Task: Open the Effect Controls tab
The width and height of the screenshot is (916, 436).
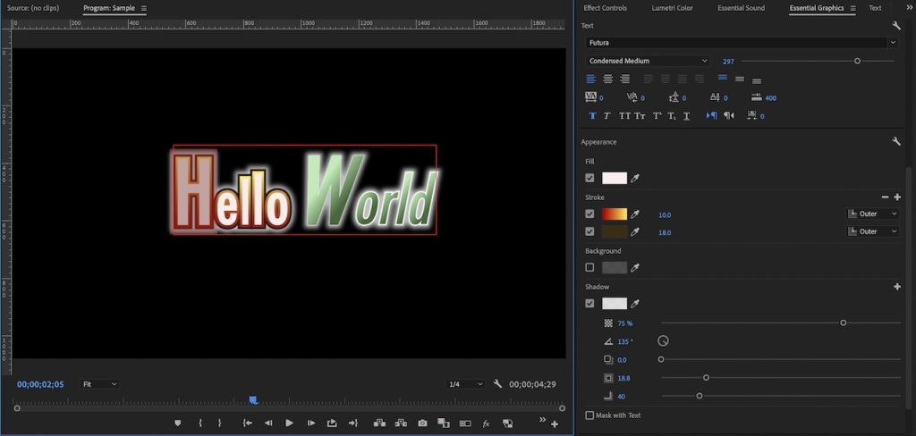Action: (x=606, y=8)
